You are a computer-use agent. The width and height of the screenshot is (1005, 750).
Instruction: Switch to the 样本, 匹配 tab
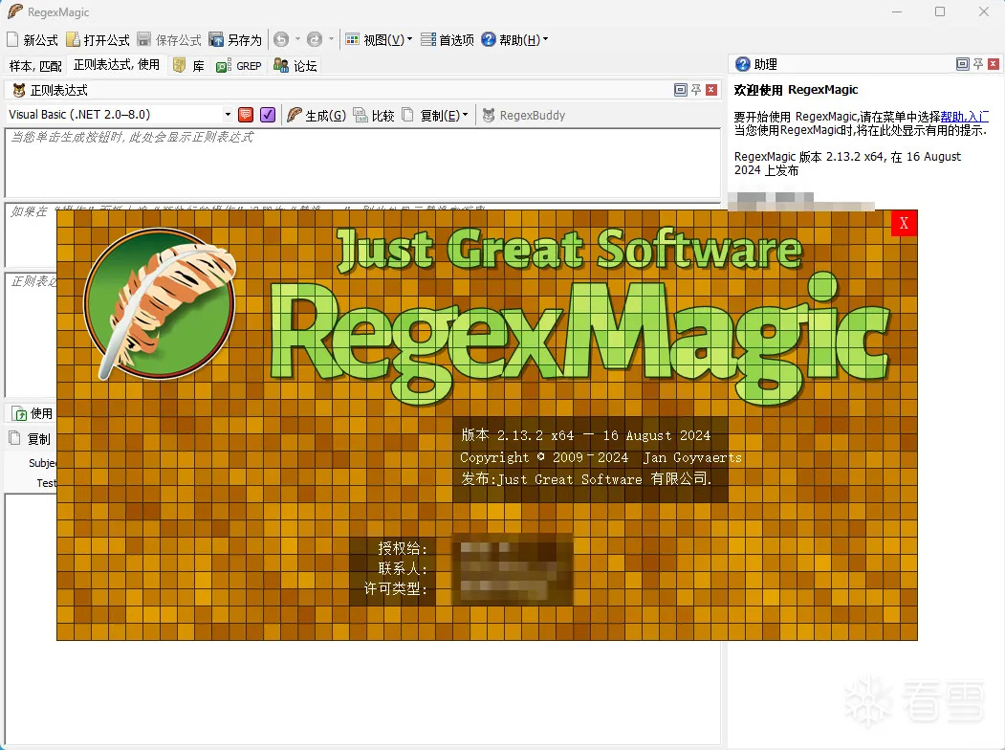coord(35,66)
